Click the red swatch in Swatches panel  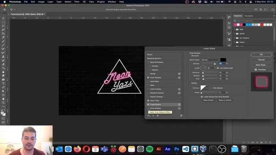[x=262, y=25]
